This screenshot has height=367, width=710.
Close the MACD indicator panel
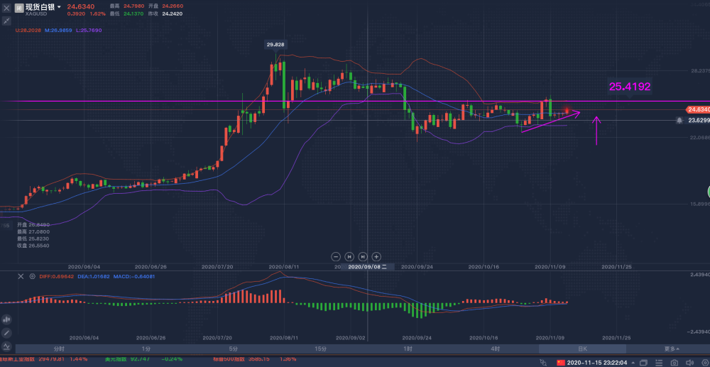point(20,276)
